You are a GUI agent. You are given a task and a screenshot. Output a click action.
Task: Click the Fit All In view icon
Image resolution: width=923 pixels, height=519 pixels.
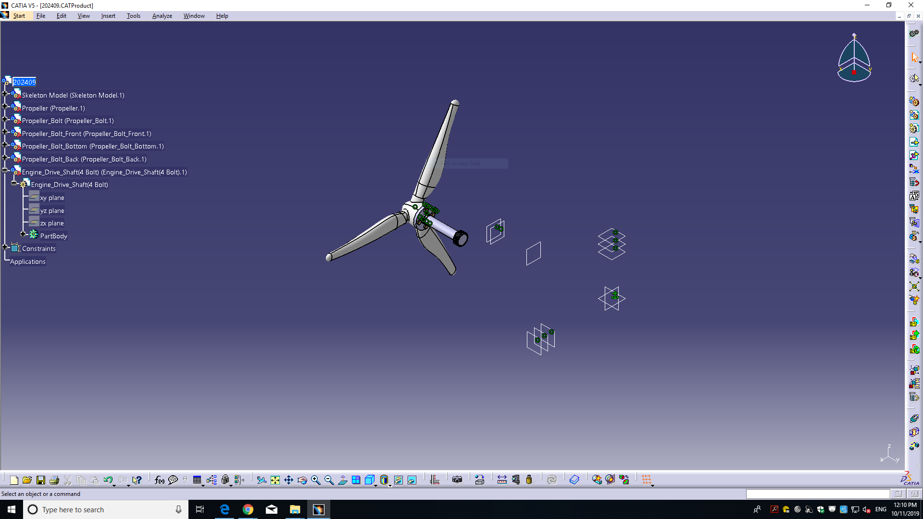coord(275,480)
